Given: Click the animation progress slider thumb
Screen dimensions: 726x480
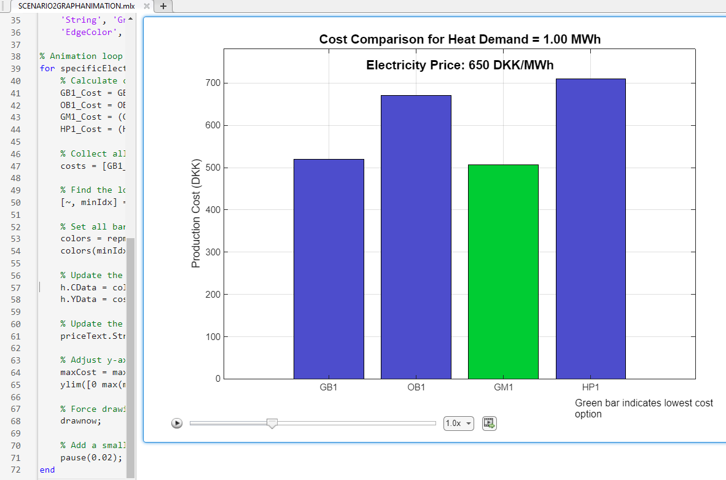Looking at the screenshot, I should point(272,423).
